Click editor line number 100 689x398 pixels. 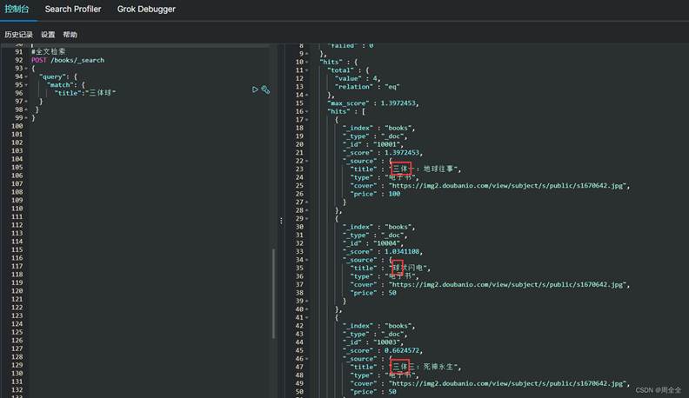click(x=17, y=126)
